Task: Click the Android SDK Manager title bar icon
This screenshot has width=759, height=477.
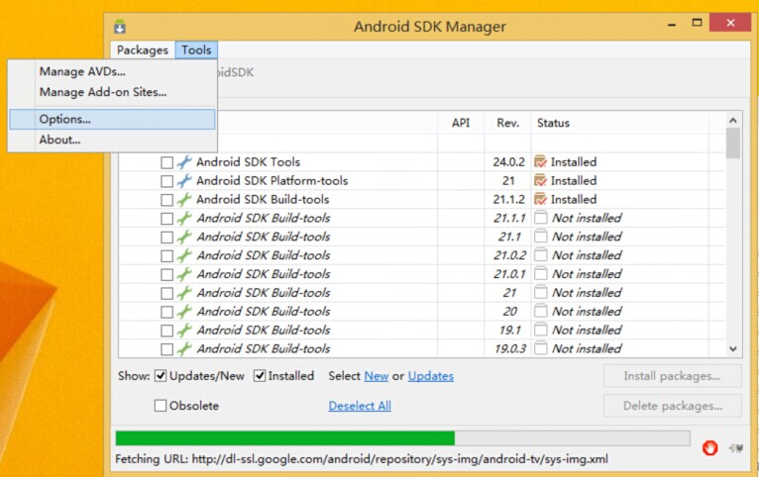Action: pos(120,26)
